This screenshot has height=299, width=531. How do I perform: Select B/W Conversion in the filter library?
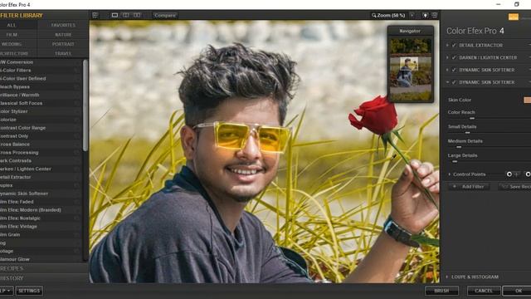pos(41,62)
